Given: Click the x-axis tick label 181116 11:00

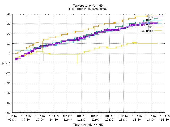Looking at the screenshot, I should tap(67, 118).
